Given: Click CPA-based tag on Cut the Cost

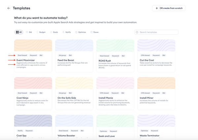Looking at the screenshot, I should 145,55.
